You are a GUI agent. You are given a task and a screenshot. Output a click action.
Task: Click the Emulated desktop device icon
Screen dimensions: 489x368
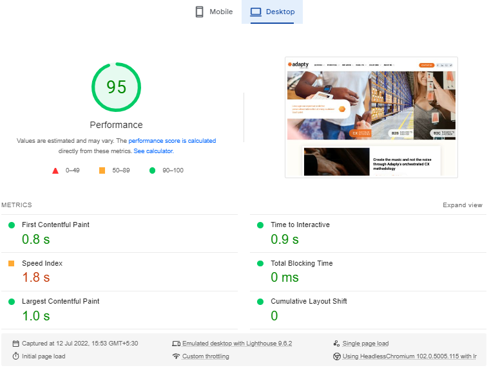(x=176, y=344)
